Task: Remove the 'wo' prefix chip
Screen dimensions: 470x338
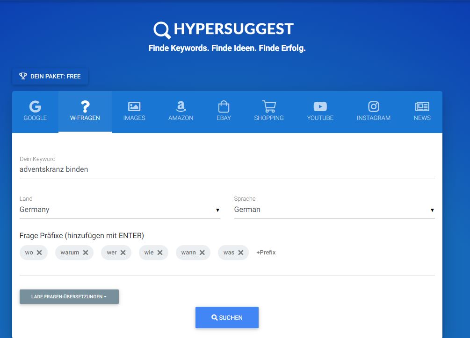Action: (x=39, y=253)
